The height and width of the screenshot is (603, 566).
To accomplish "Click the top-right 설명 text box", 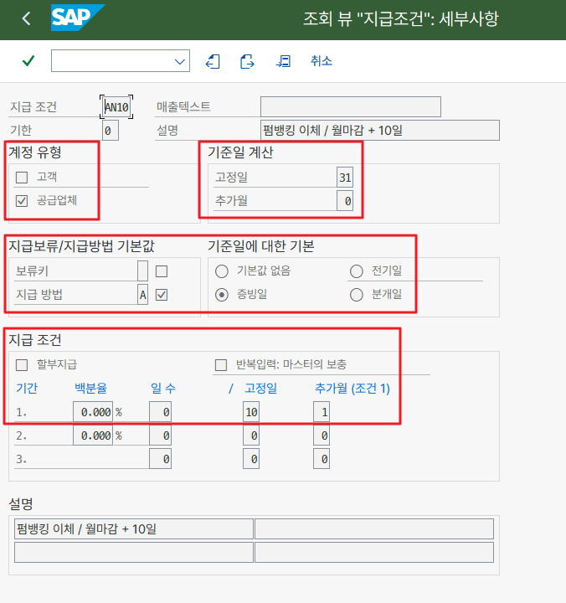I will point(374,528).
